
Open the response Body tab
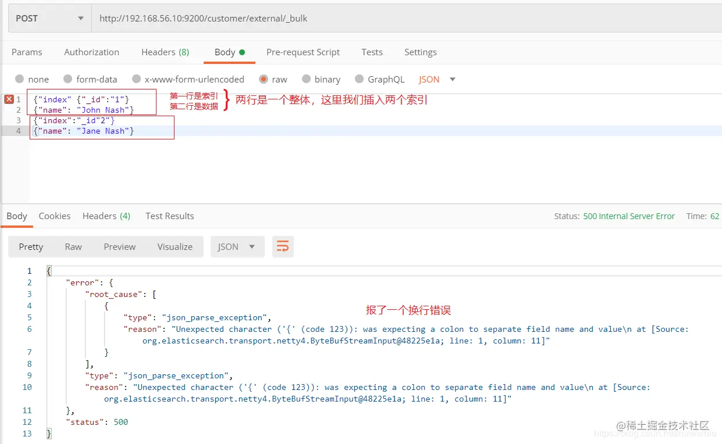(17, 216)
